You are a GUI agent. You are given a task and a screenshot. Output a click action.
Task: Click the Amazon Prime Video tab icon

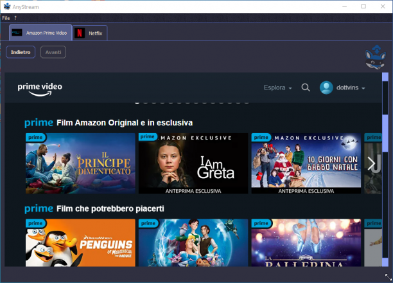[x=17, y=33]
